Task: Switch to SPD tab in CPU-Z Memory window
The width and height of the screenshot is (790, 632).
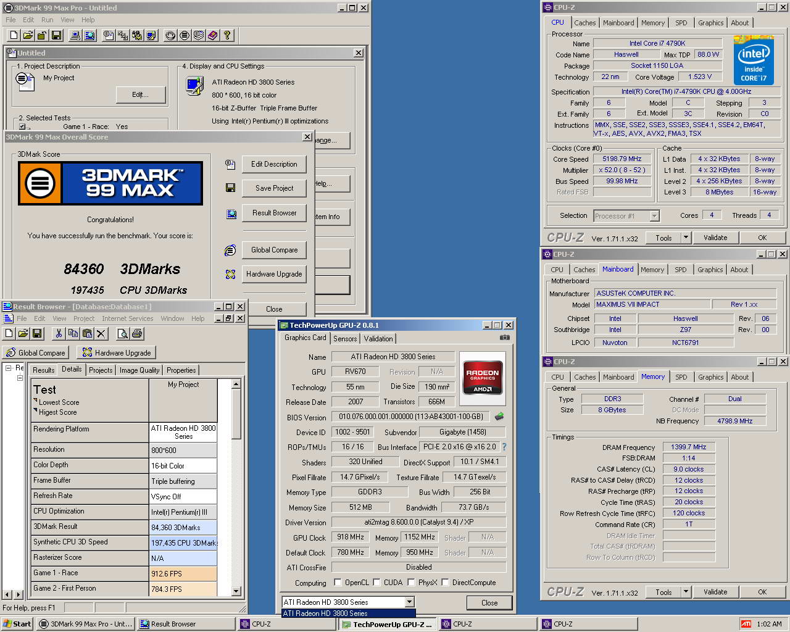Action: [x=681, y=377]
